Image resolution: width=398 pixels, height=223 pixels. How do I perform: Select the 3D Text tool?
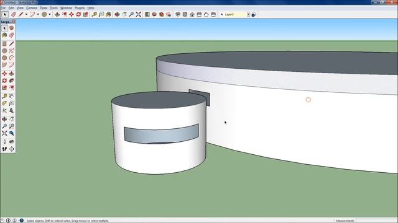click(x=11, y=110)
